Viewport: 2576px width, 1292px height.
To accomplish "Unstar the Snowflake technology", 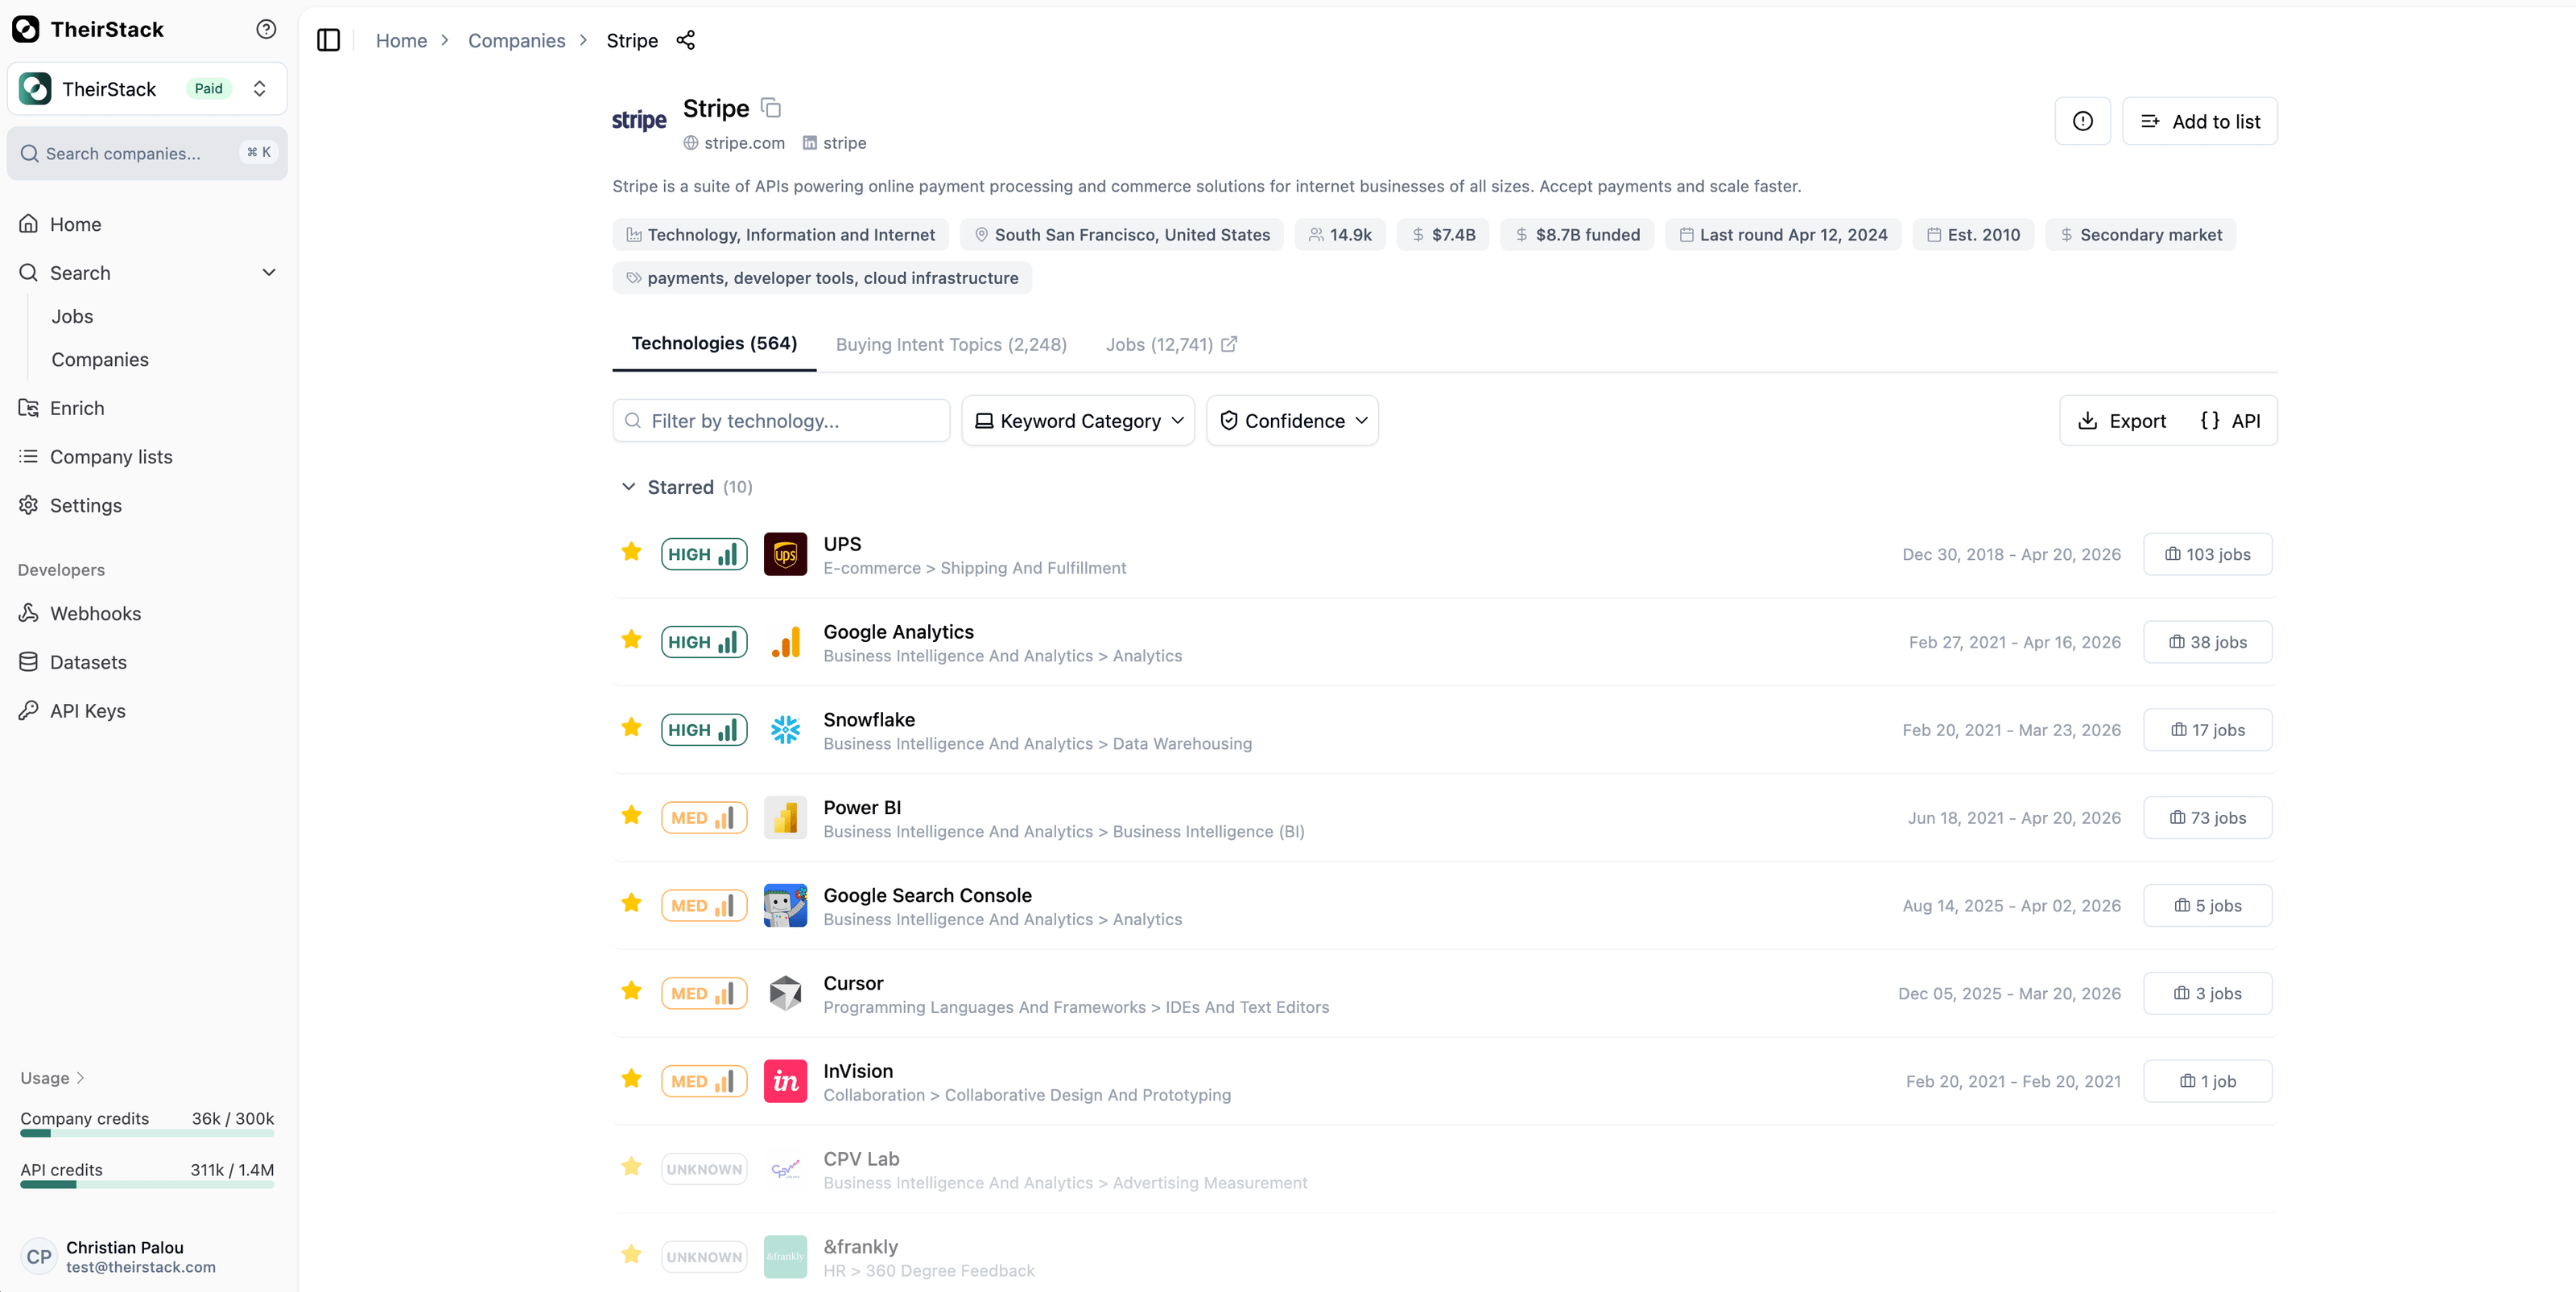I will [x=631, y=727].
